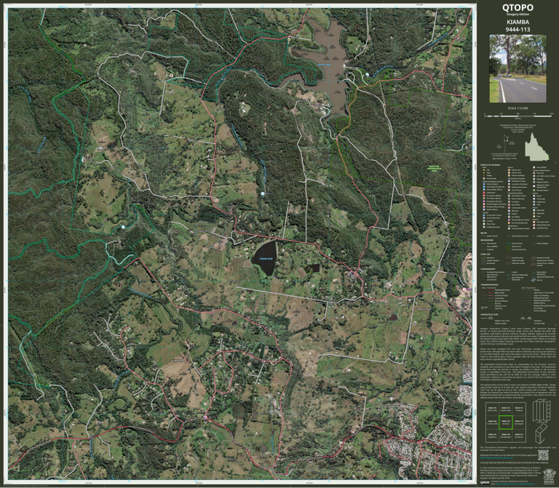Select the Nambour cell in the index grid
Image resolution: width=559 pixels, height=488 pixels.
[519, 436]
